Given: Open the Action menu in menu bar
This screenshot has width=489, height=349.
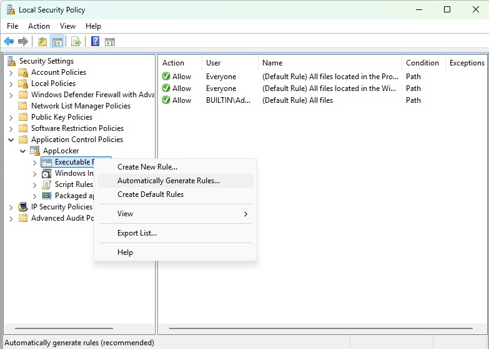Looking at the screenshot, I should click(x=39, y=26).
